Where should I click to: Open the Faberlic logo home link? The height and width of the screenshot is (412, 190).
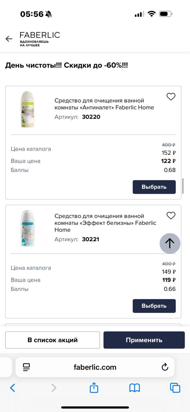[x=40, y=39]
